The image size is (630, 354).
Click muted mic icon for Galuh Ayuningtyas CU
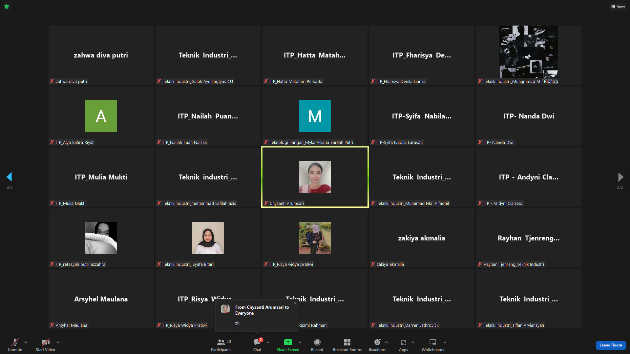159,81
